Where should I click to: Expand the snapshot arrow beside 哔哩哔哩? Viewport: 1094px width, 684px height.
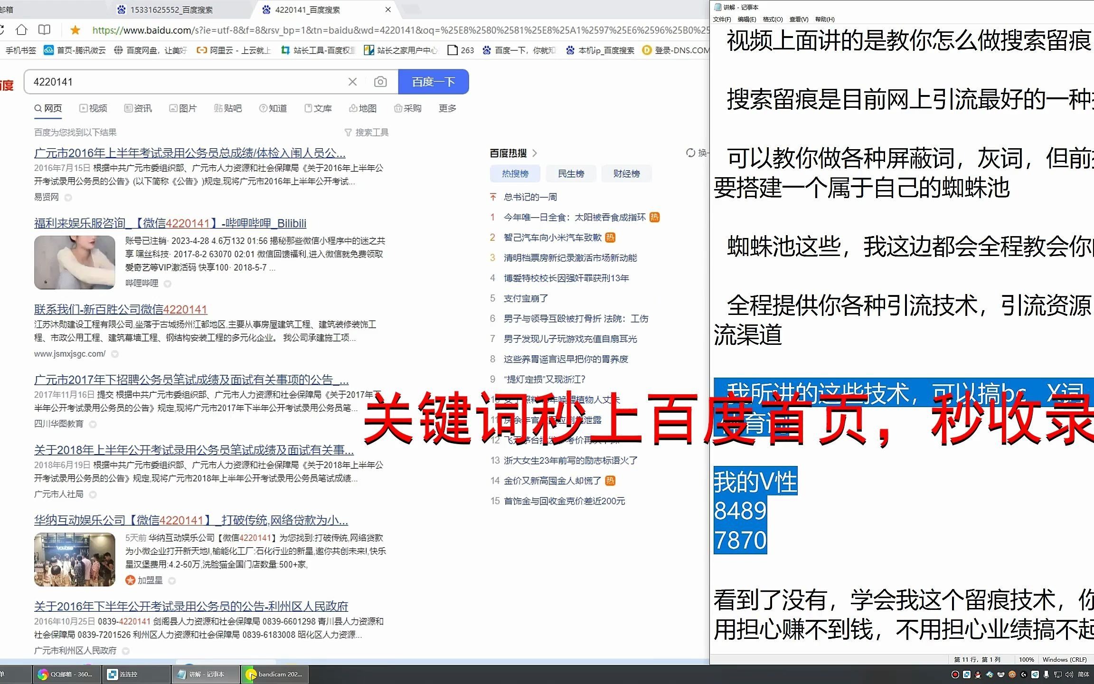point(167,284)
